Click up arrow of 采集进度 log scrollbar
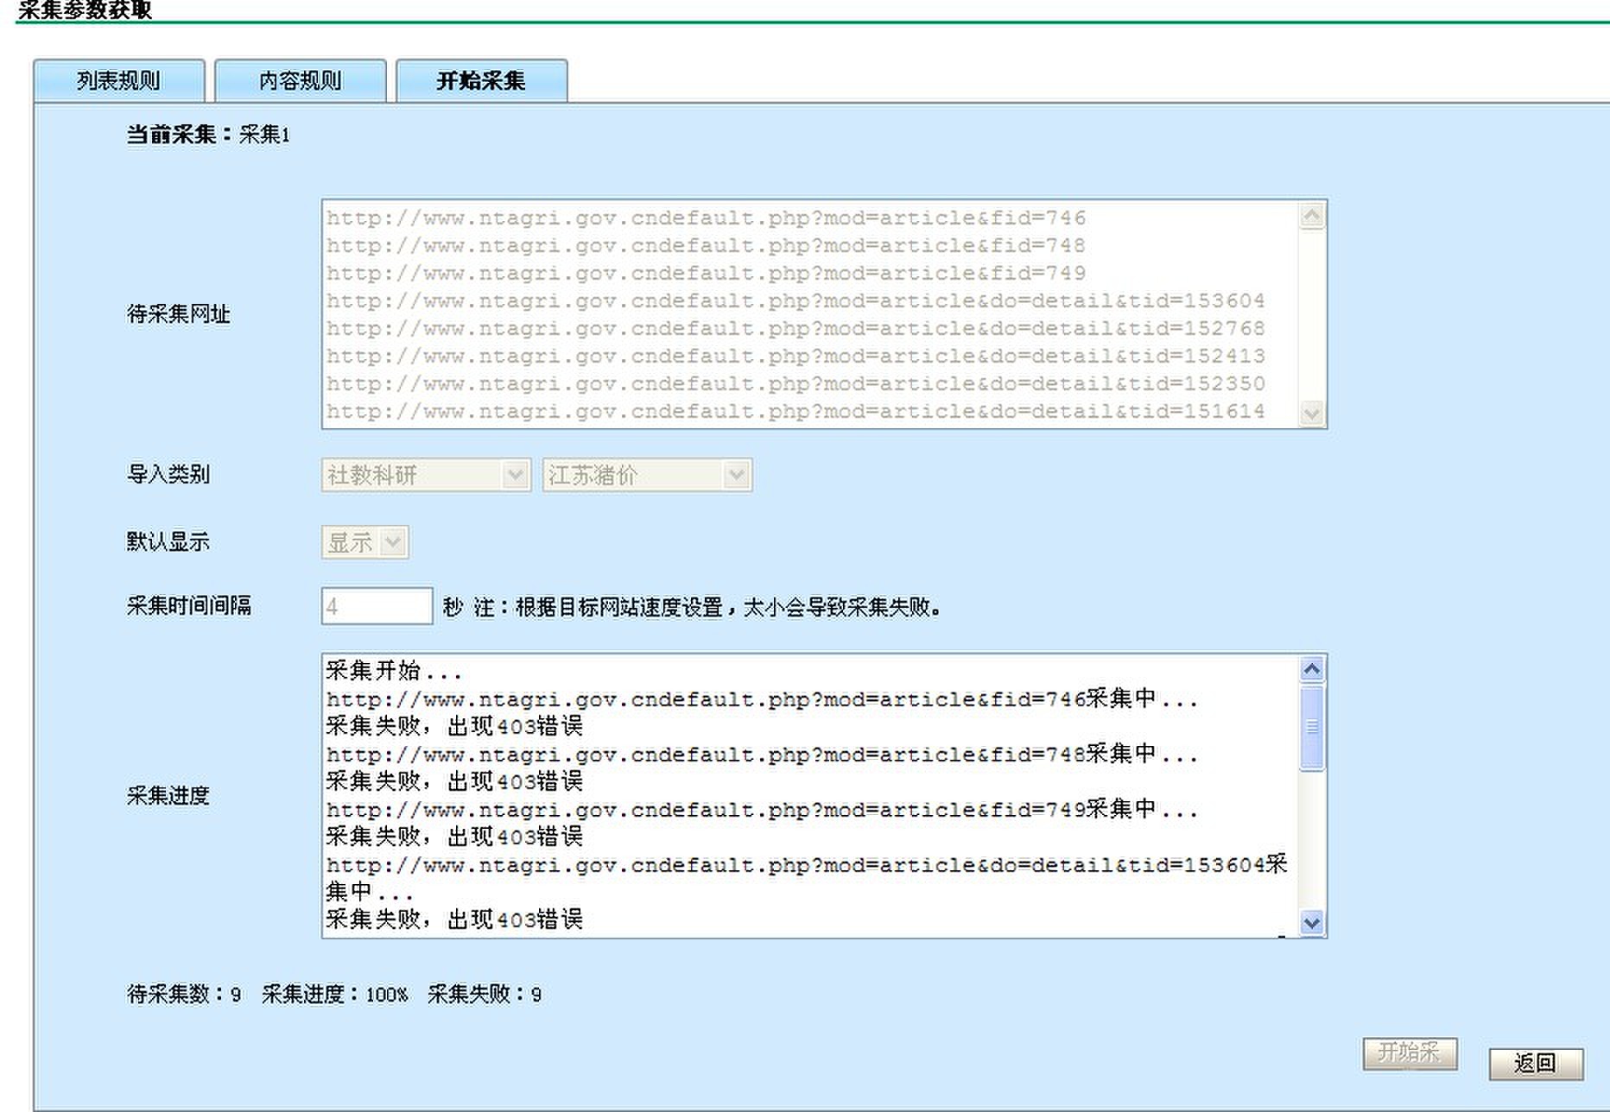This screenshot has width=1610, height=1112. 1311,669
